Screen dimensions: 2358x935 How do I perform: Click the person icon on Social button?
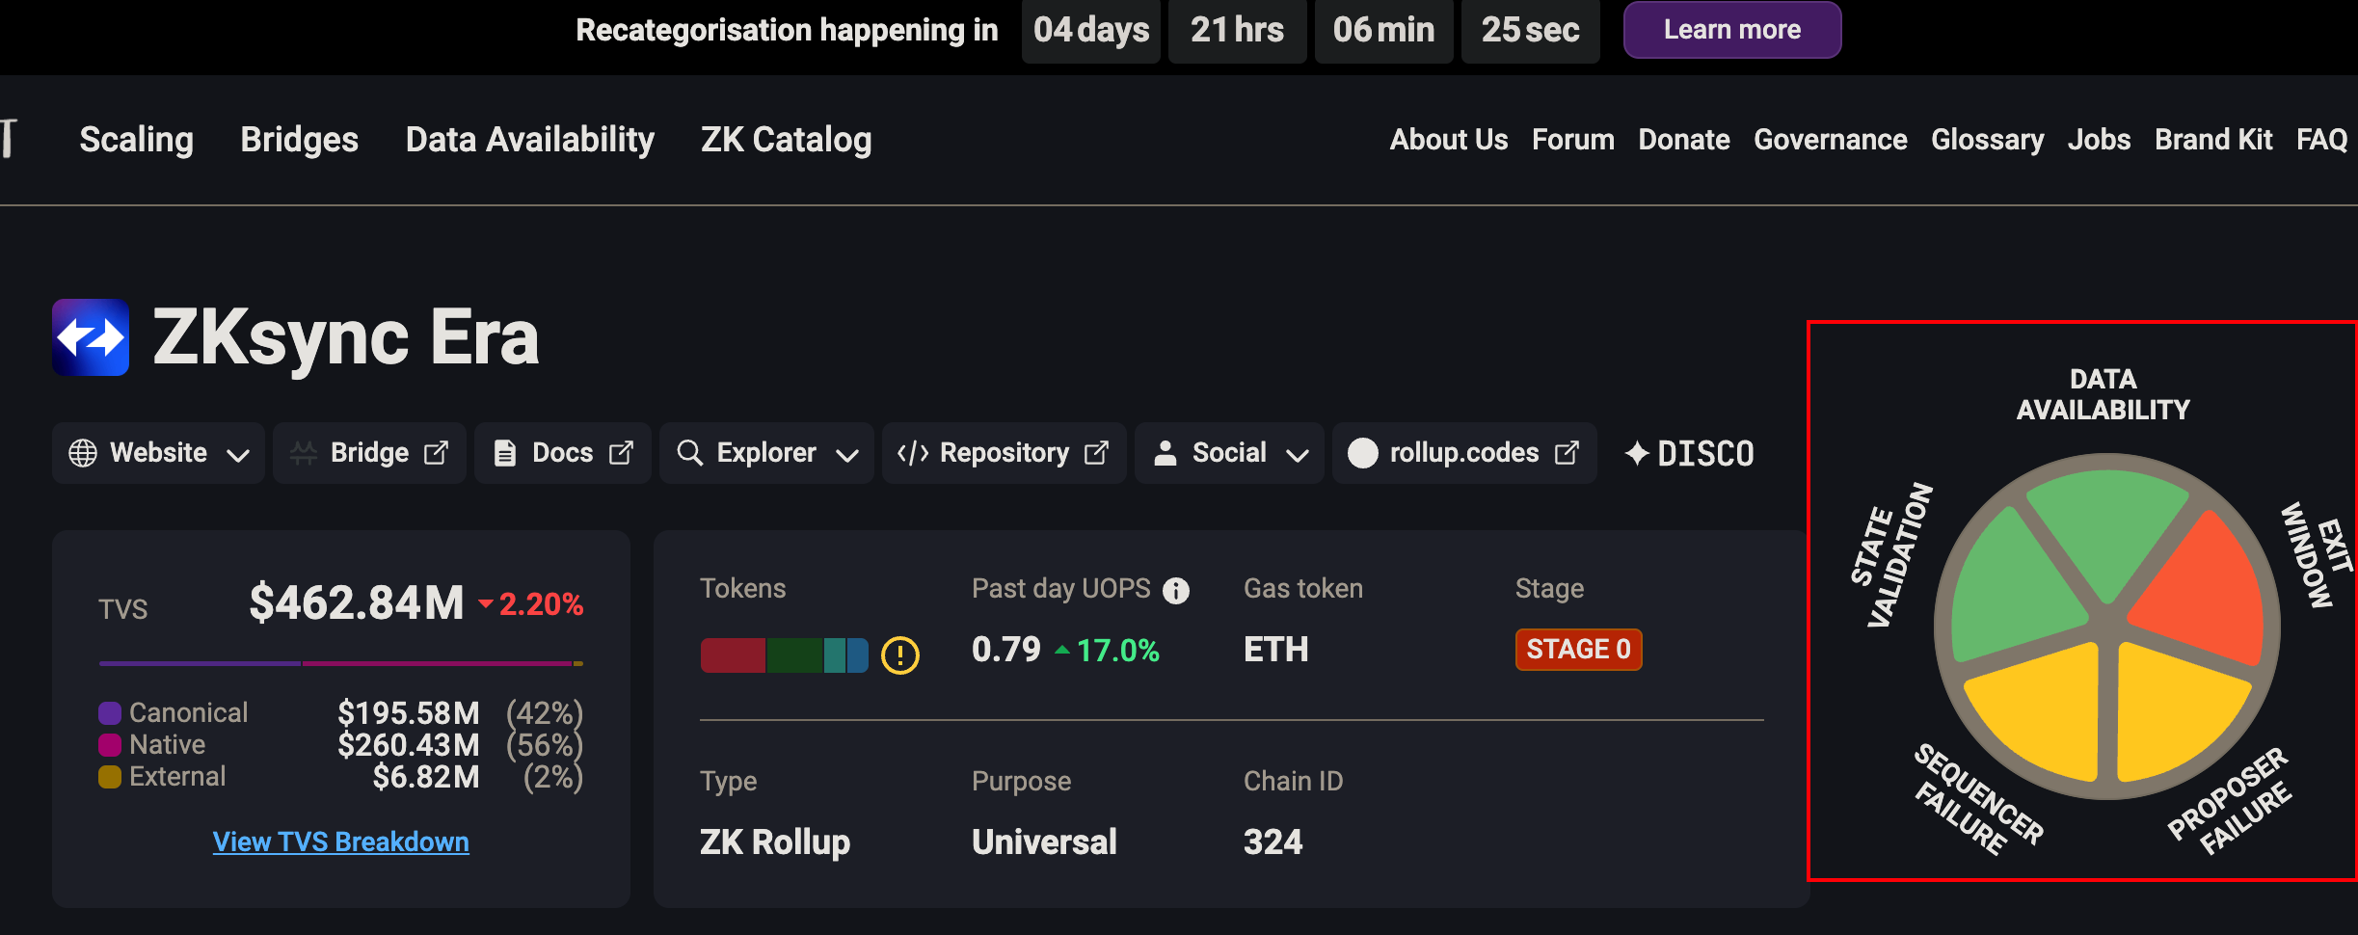click(1166, 453)
